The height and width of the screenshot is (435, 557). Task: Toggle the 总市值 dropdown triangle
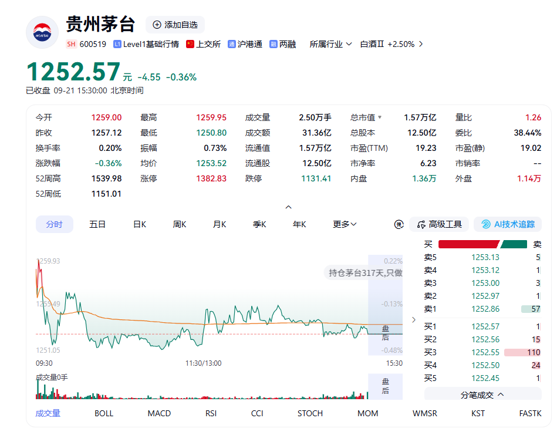pyautogui.click(x=380, y=117)
